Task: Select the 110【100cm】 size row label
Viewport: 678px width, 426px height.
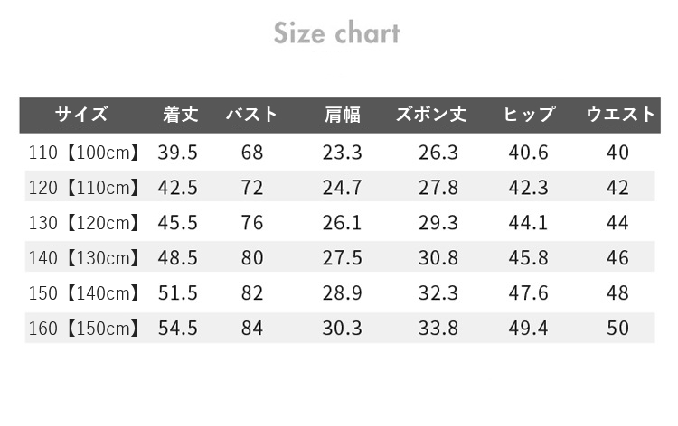Action: (83, 153)
